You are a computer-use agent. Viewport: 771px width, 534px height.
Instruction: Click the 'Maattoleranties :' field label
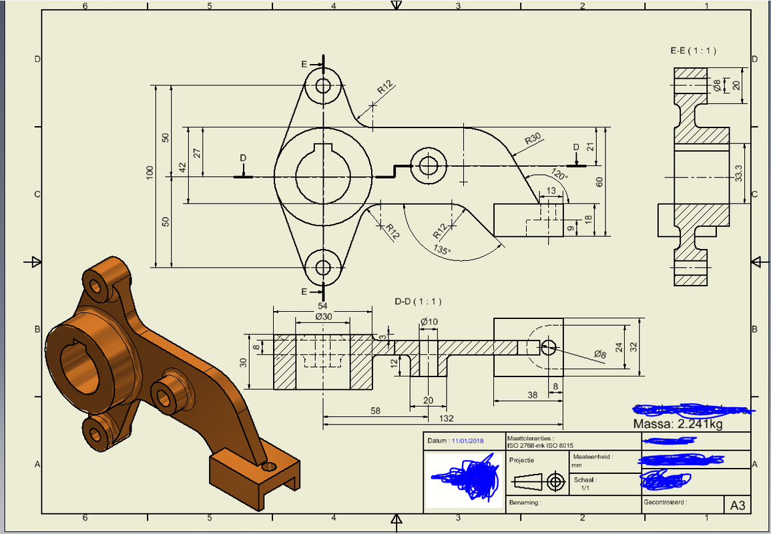[x=530, y=438]
